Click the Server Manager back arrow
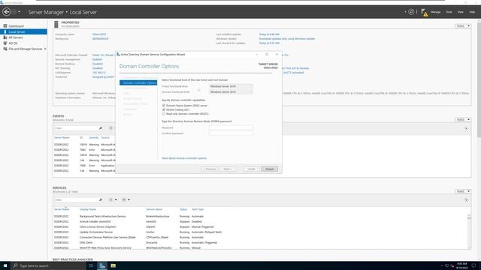The image size is (481, 270). tap(7, 12)
